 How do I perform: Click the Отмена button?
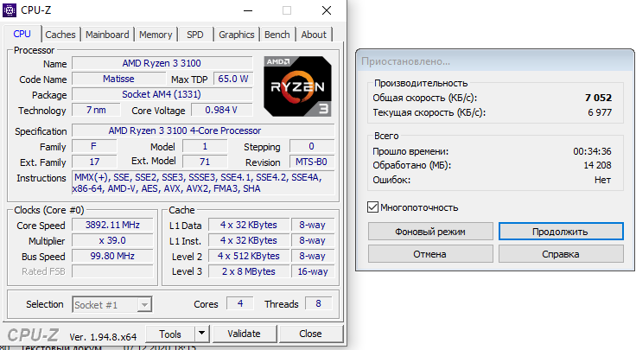[x=430, y=254]
